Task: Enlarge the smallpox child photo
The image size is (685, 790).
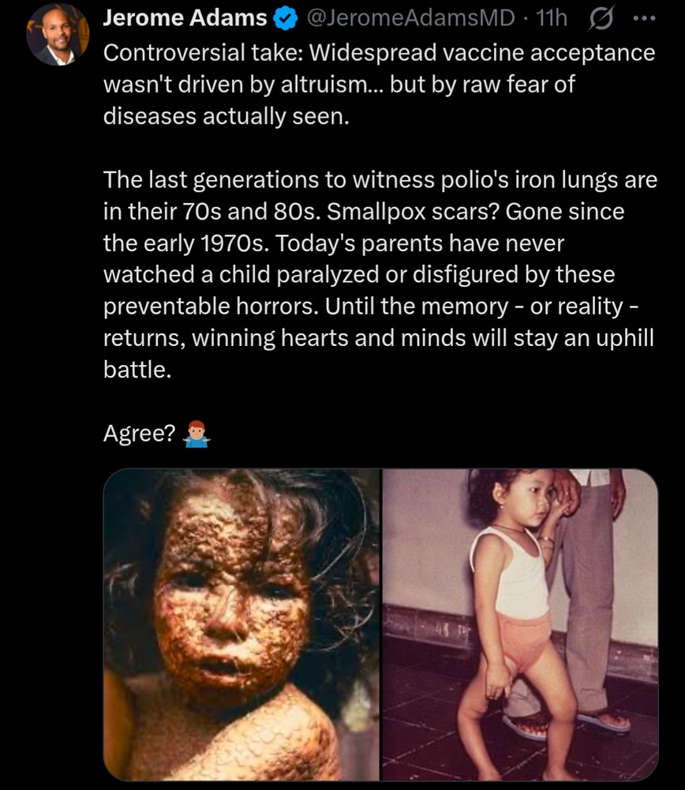Action: pyautogui.click(x=241, y=625)
